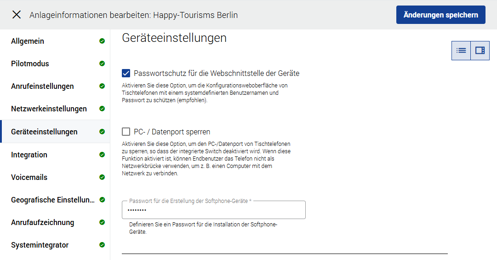
Task: Click Änderungen speichern button
Action: tap(440, 15)
